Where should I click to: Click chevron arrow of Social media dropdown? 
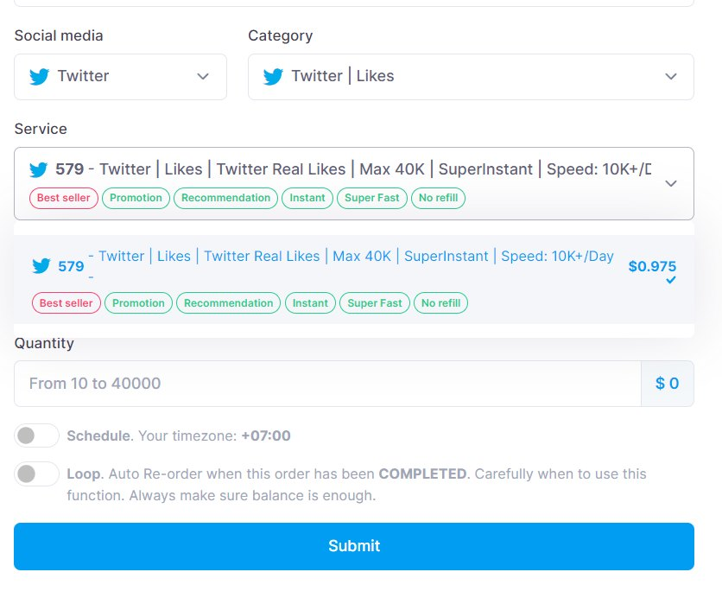point(203,76)
